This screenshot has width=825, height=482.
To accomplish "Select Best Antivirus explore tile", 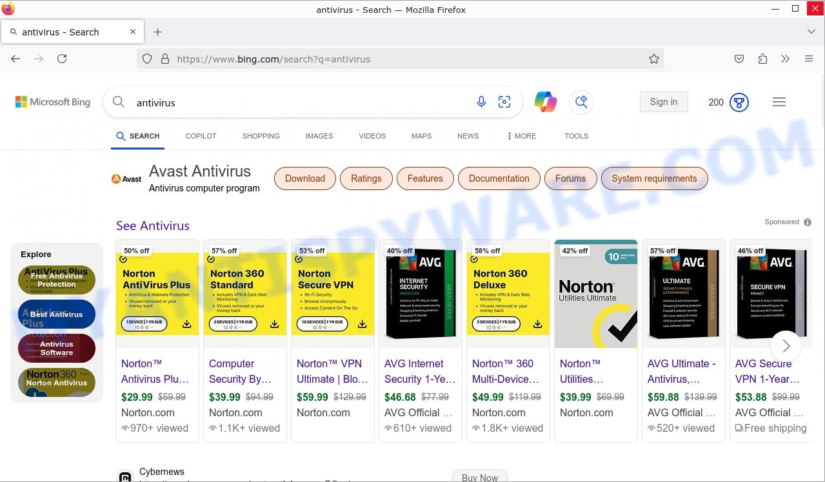I will 57,314.
